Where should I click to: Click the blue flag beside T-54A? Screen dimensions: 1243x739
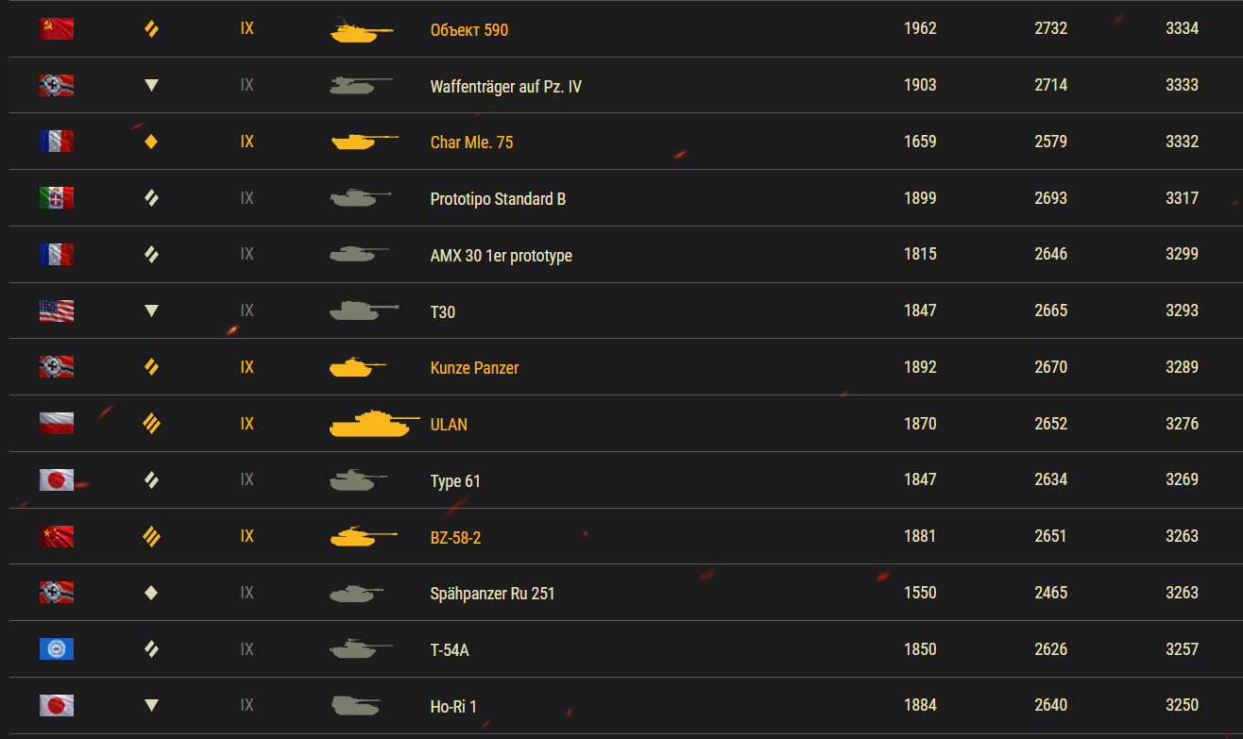[x=57, y=649]
